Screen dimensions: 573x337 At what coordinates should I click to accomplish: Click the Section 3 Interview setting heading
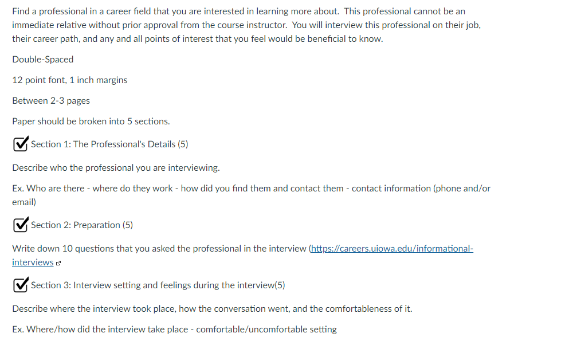coord(158,285)
